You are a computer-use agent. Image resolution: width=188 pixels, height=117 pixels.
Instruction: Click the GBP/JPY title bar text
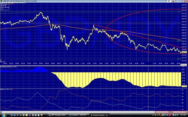(x=20, y=1)
